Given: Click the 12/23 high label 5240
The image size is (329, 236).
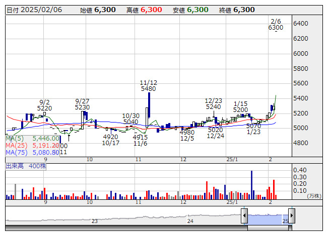Looking at the screenshot, I should [213, 106].
